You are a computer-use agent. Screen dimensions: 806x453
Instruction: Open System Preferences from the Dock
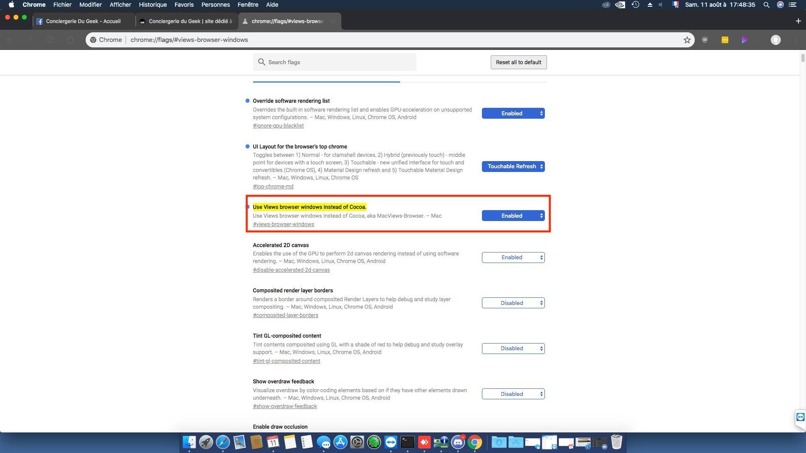point(357,442)
